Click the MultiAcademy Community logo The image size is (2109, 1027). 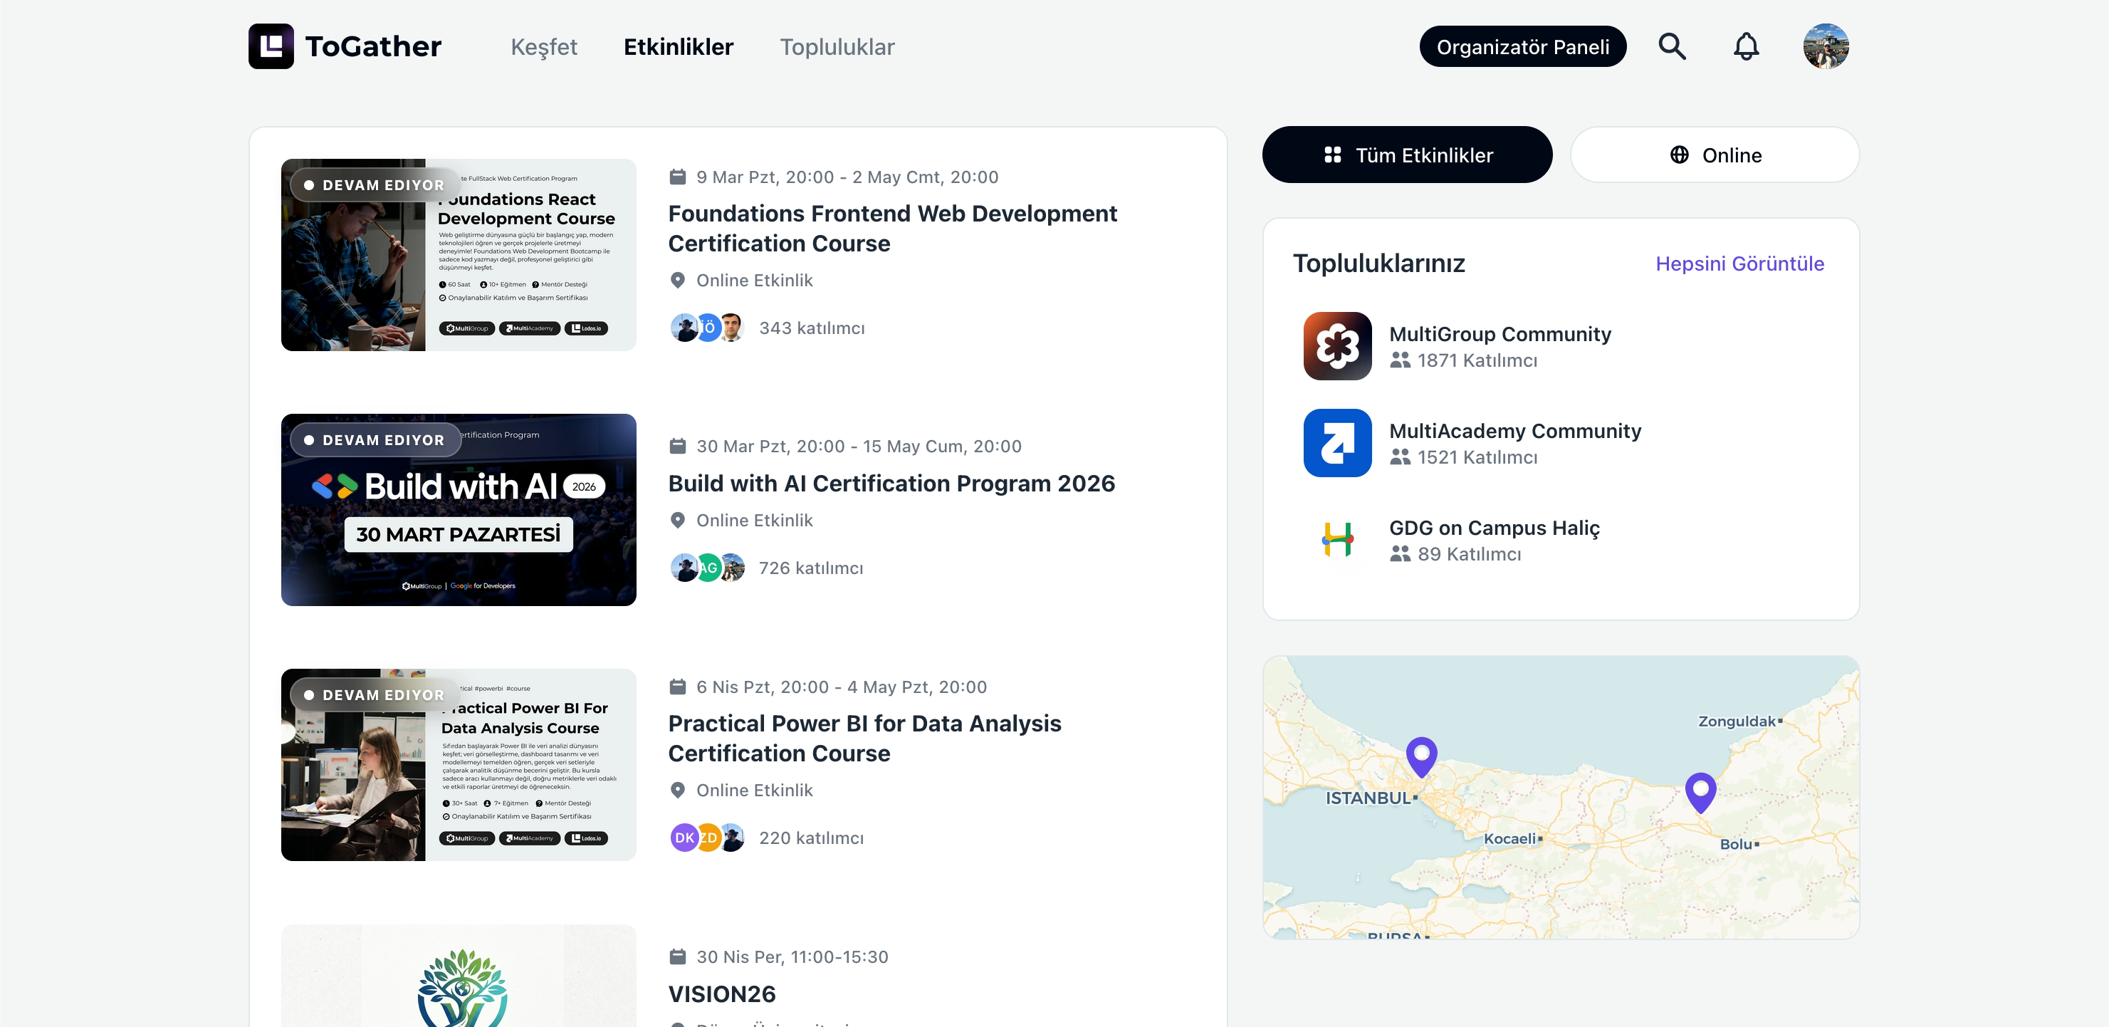point(1338,442)
